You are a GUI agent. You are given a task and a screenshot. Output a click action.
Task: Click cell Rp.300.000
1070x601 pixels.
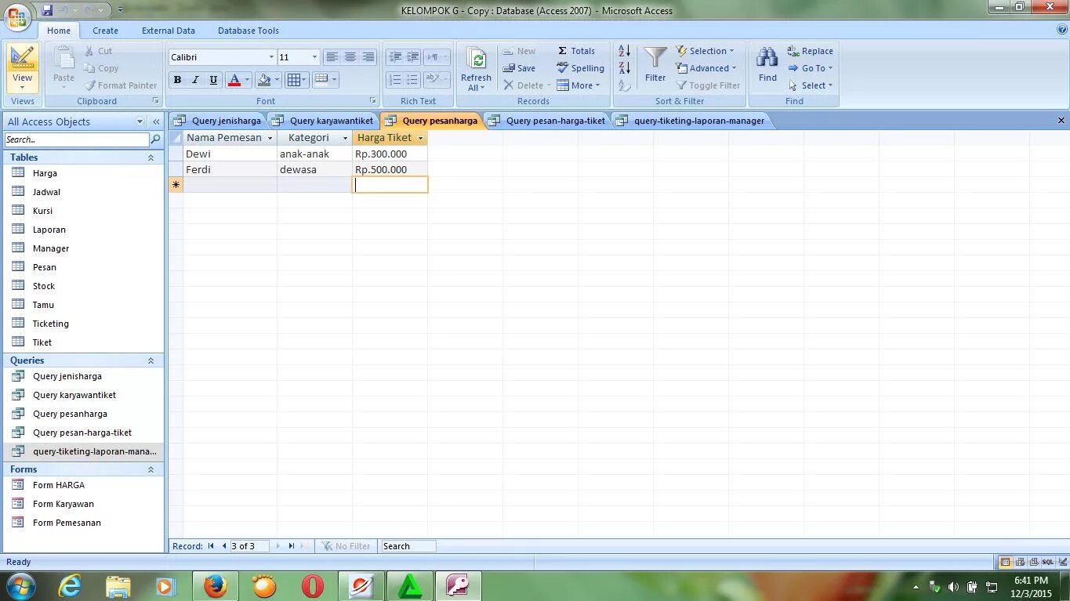point(390,154)
